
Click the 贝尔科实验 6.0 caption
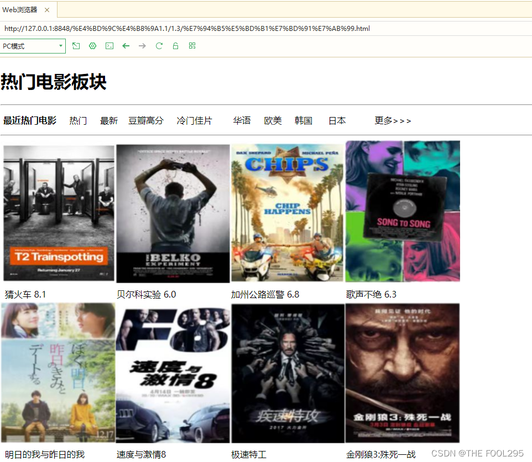146,294
